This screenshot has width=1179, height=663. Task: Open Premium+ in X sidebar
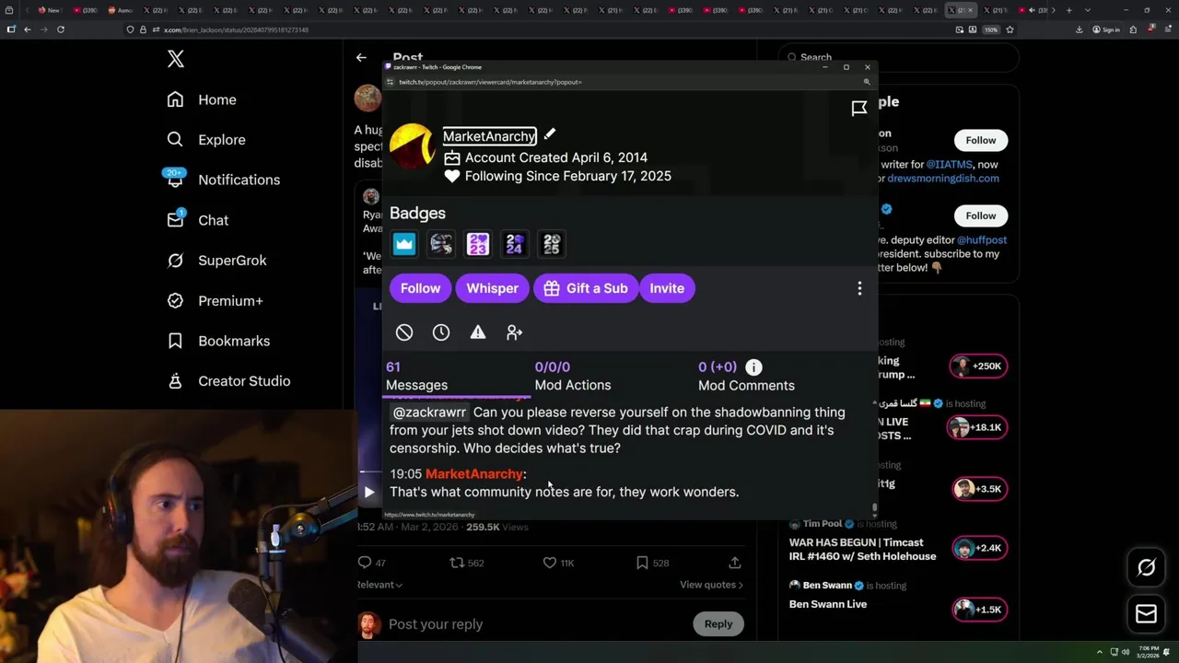click(x=215, y=300)
